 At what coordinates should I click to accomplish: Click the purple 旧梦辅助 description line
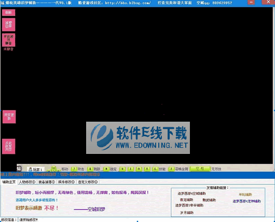pyautogui.click(x=82, y=193)
